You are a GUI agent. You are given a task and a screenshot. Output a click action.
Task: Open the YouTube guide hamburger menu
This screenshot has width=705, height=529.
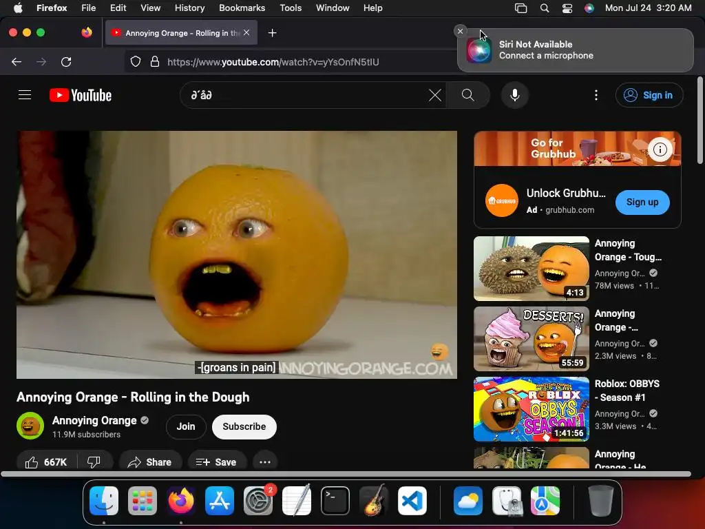[x=25, y=95]
